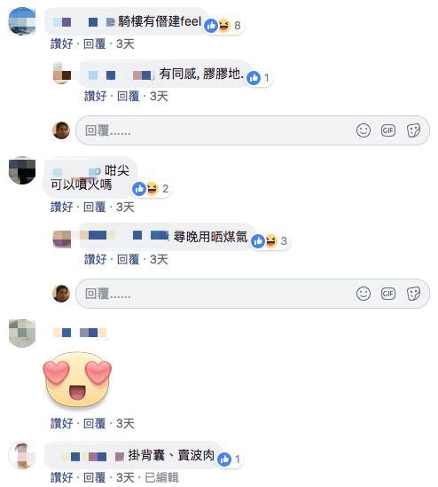Reply to the 掛背囊、賣波肉 comment
Image resolution: width=438 pixels, height=487 pixels.
click(x=94, y=477)
